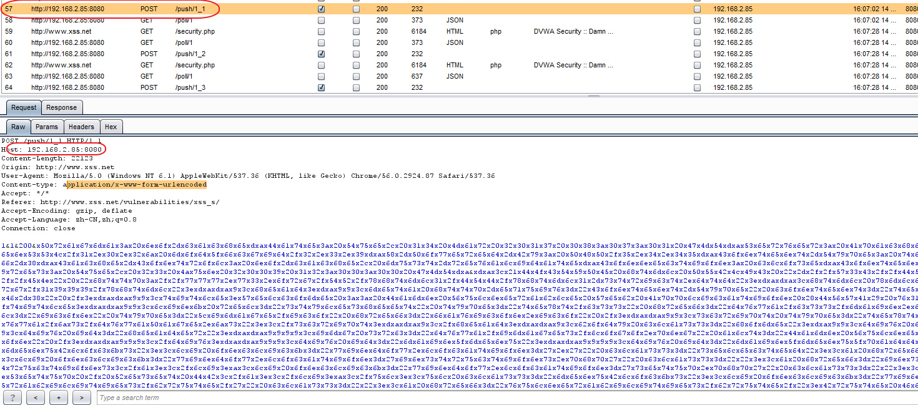Toggle the checked box in row 64
The height and width of the screenshot is (405, 918).
[321, 88]
